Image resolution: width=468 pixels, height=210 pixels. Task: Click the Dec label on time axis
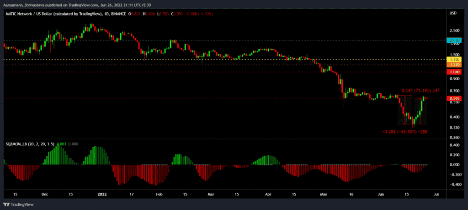(44, 195)
